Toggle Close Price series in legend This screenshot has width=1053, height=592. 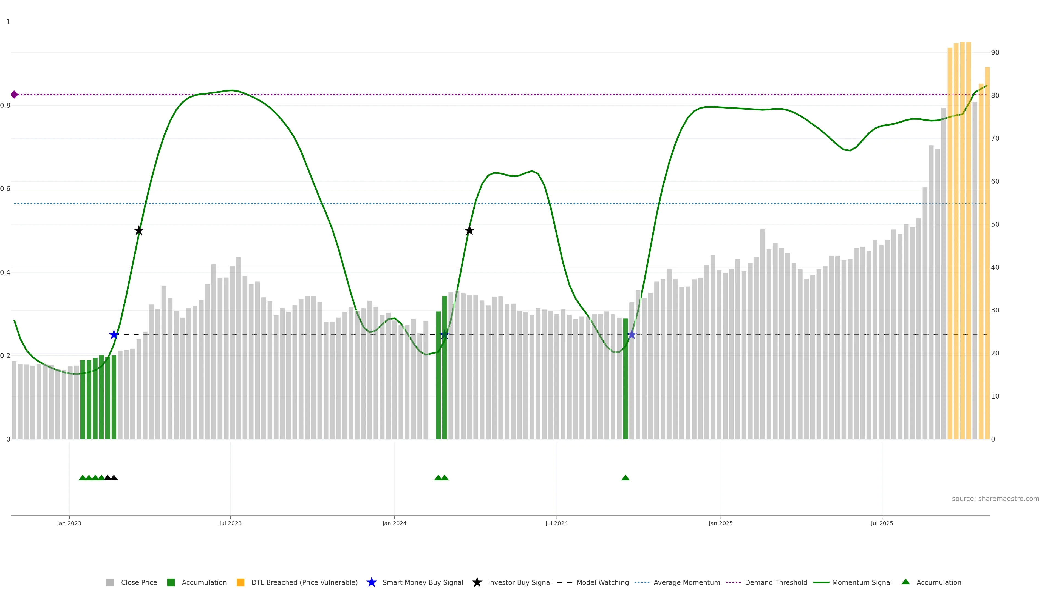138,583
